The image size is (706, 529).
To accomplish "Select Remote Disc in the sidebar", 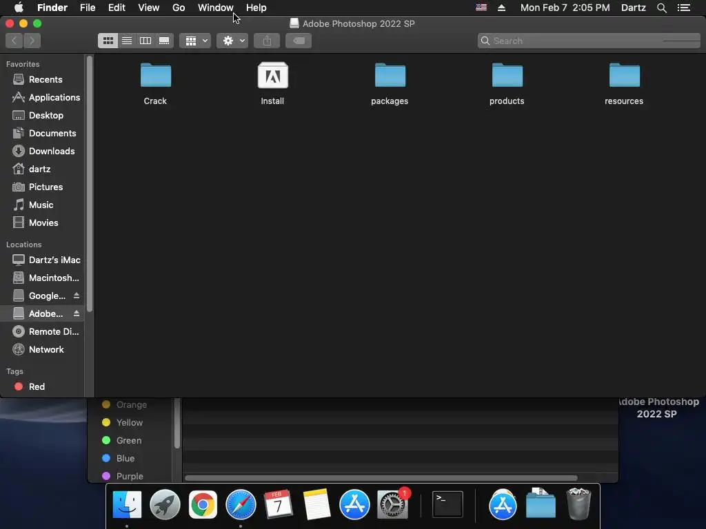I will (x=42, y=331).
